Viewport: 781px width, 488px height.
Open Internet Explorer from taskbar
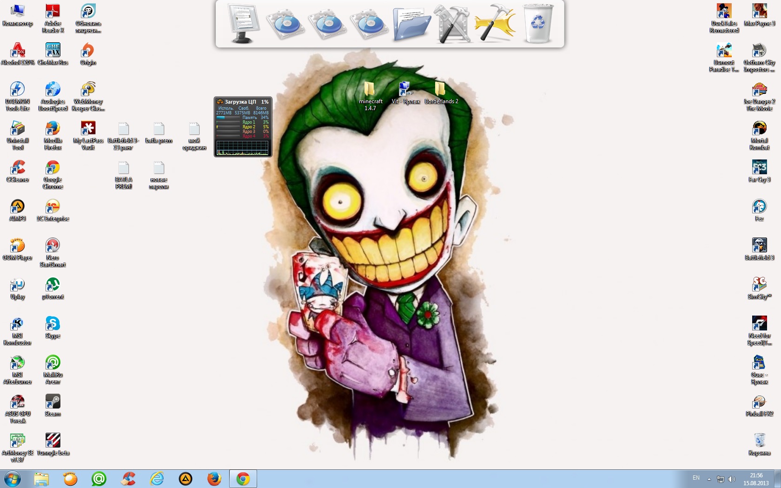click(157, 479)
